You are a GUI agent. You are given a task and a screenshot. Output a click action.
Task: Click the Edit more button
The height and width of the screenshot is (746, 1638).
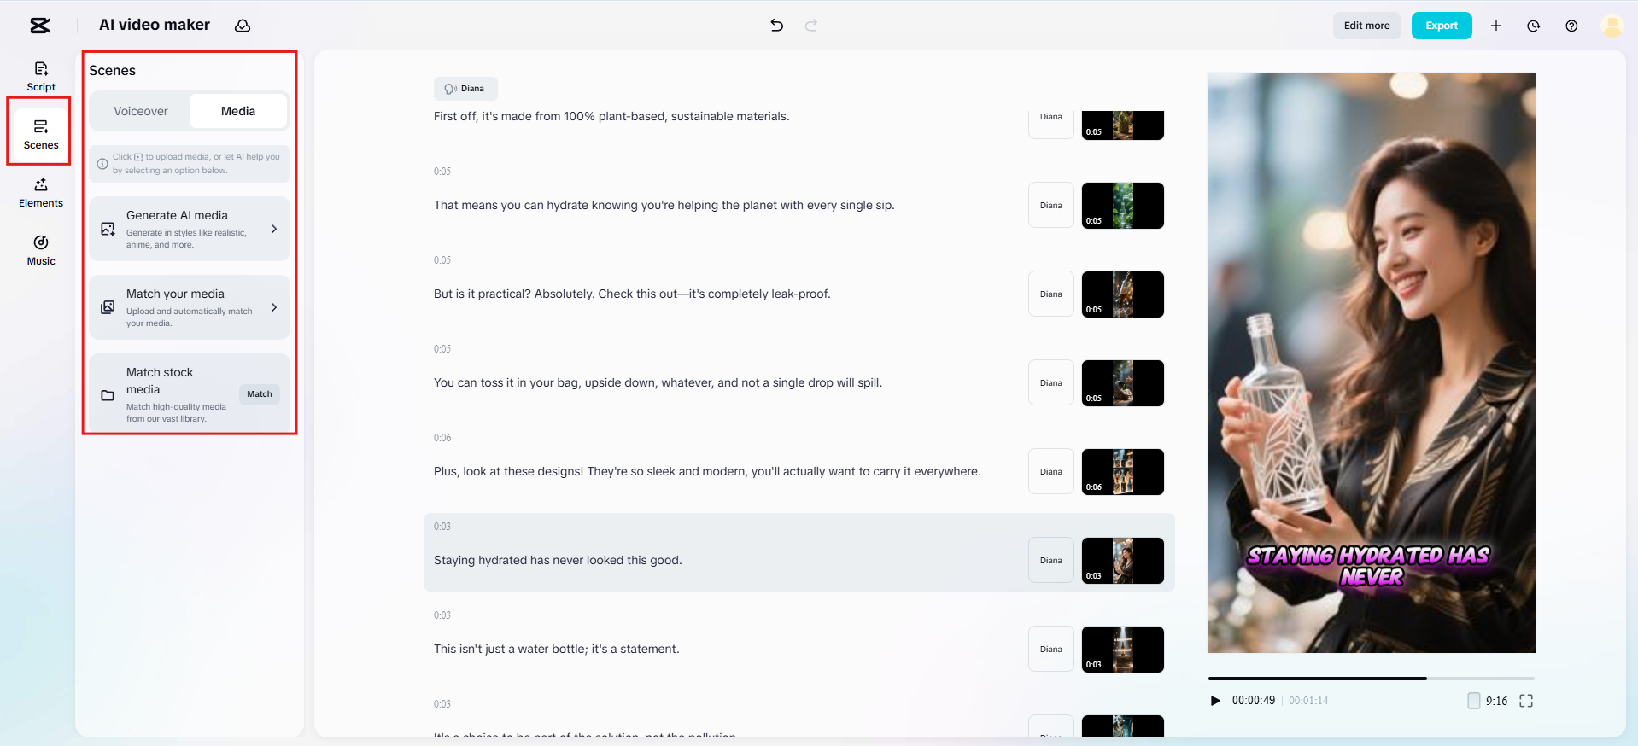click(1366, 26)
